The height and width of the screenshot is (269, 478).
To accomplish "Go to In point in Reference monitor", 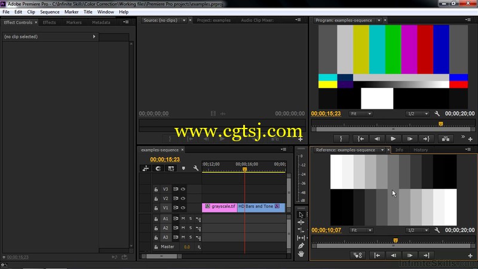I will coord(377,255).
